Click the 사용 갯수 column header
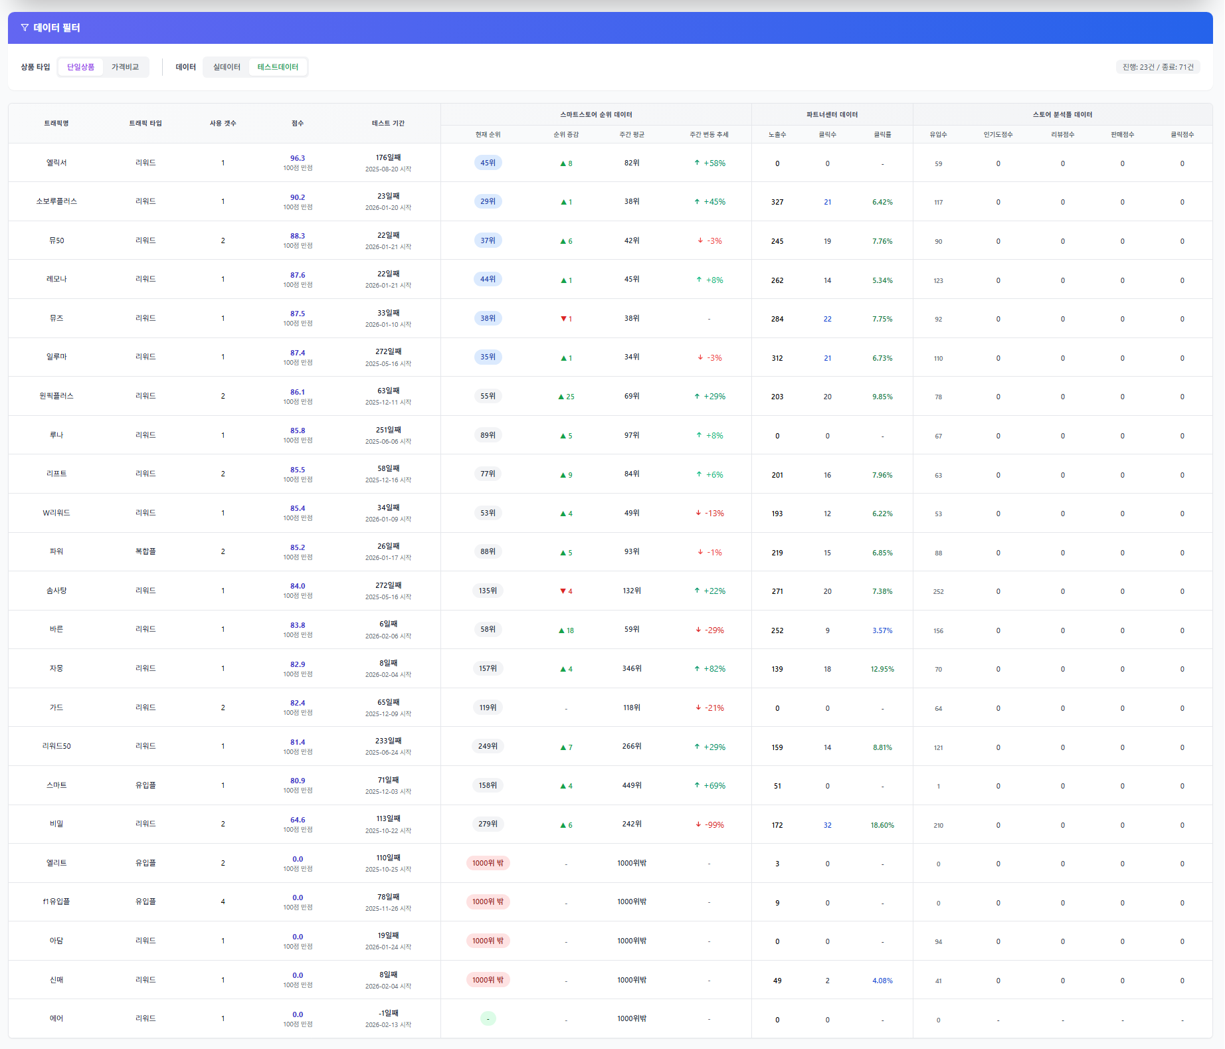 coord(223,124)
